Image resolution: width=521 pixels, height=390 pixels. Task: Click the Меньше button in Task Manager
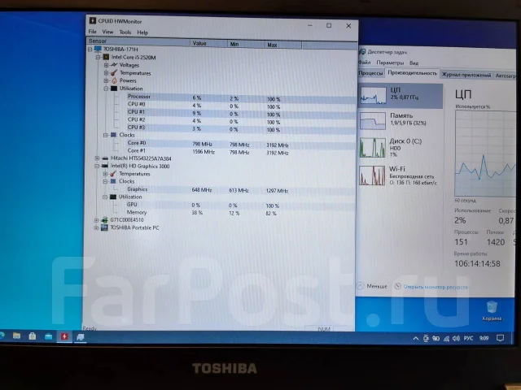(372, 285)
